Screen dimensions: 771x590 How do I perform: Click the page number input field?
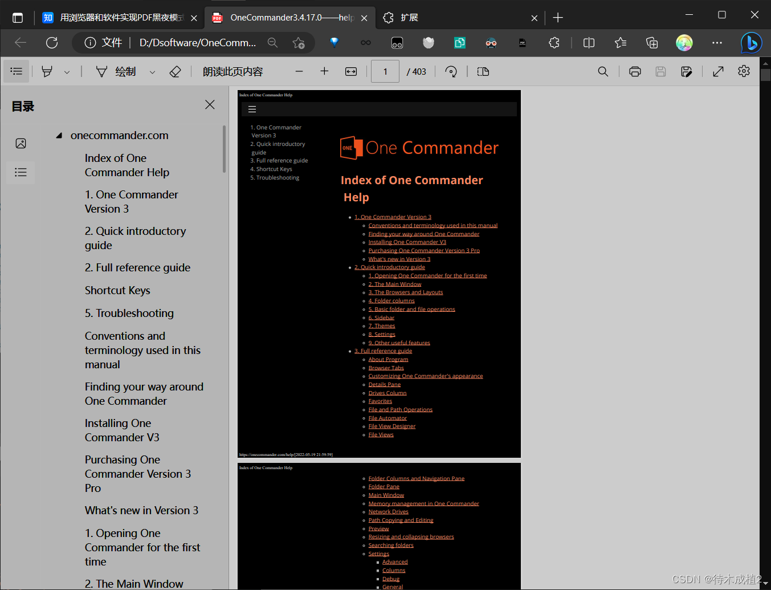tap(385, 71)
